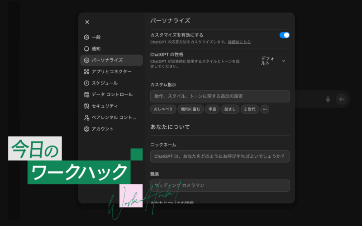Focus the ニックネーム input field

(x=219, y=156)
